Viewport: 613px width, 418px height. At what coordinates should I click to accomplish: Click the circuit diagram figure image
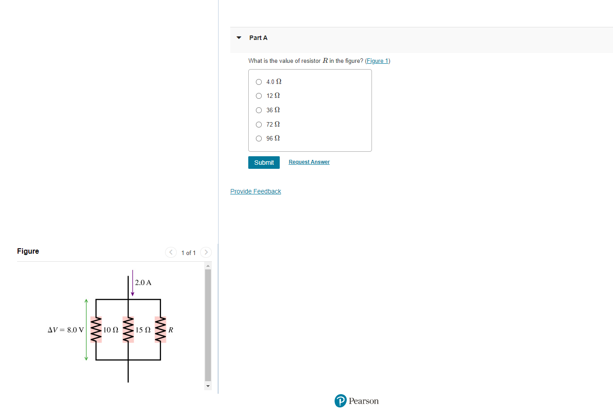(111, 326)
